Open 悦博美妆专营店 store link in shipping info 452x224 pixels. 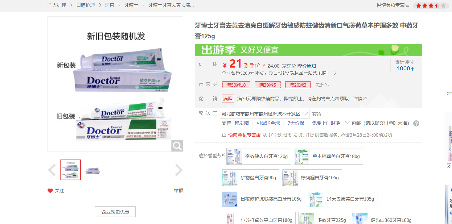(244, 135)
